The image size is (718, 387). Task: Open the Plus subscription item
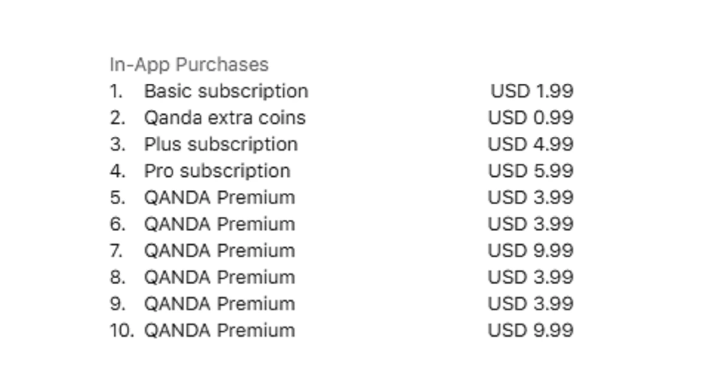220,145
